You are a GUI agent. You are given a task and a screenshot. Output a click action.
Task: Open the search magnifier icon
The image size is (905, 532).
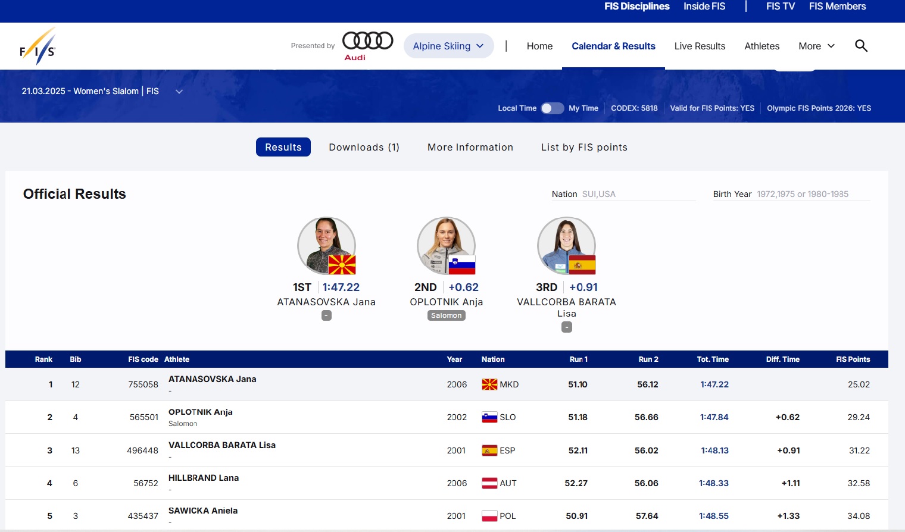[861, 46]
